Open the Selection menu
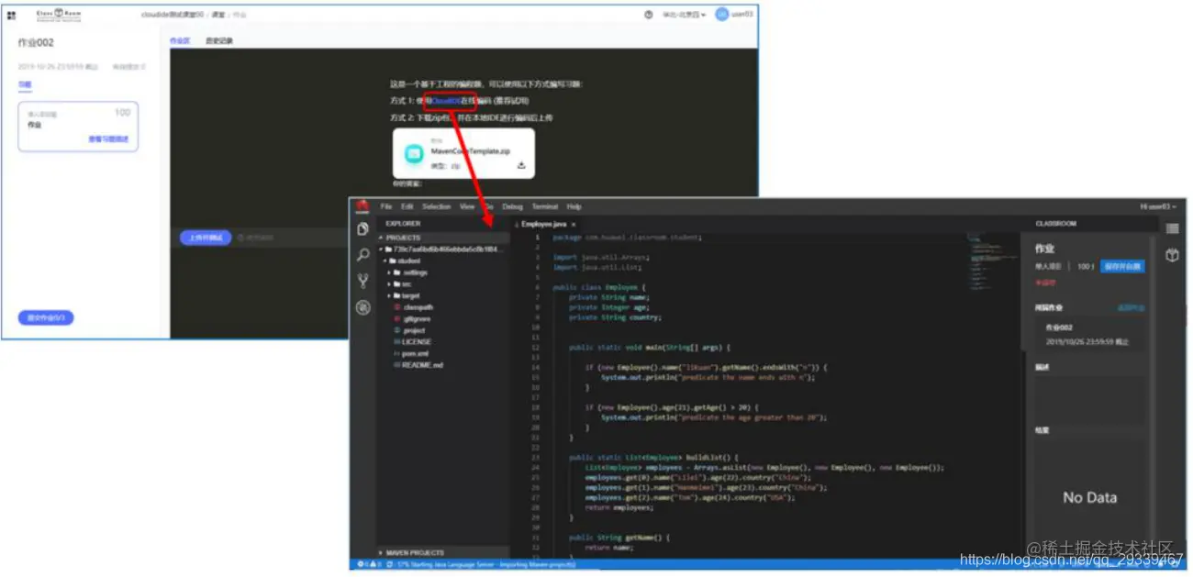Image resolution: width=1193 pixels, height=577 pixels. tap(437, 206)
